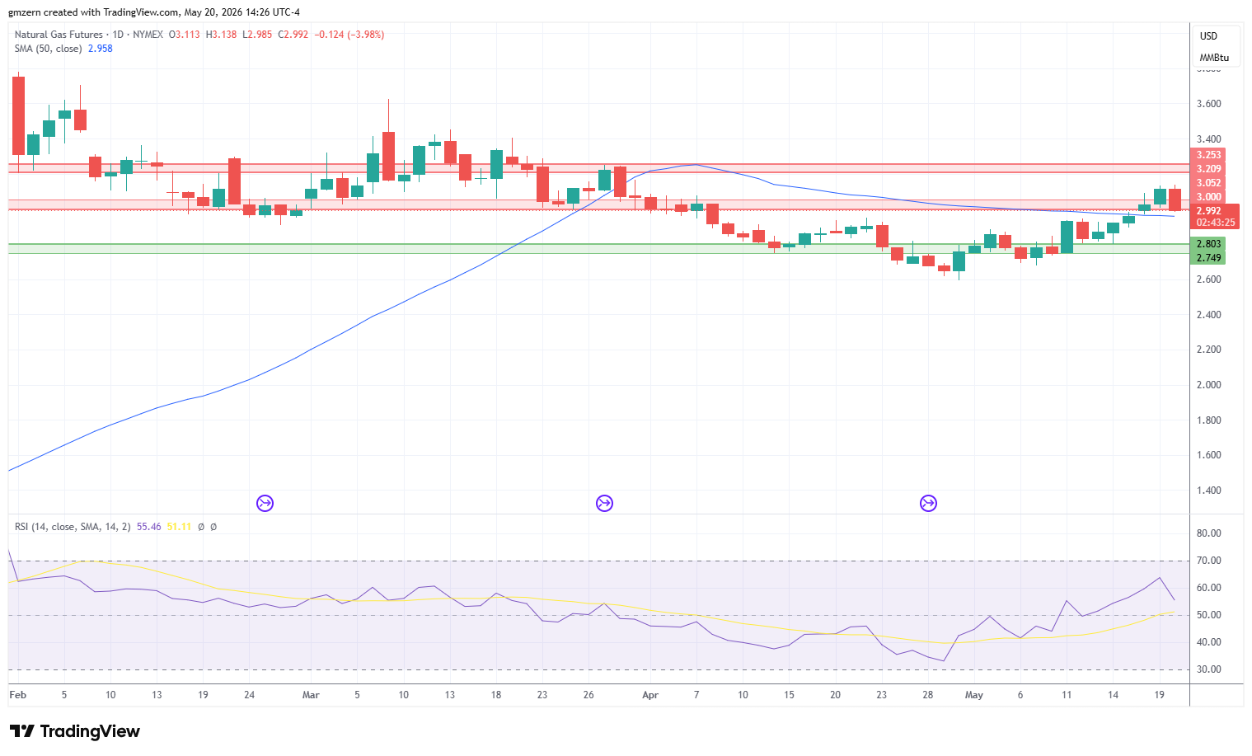
Task: Click the current price label 2.992 on axis
Action: click(x=1209, y=211)
